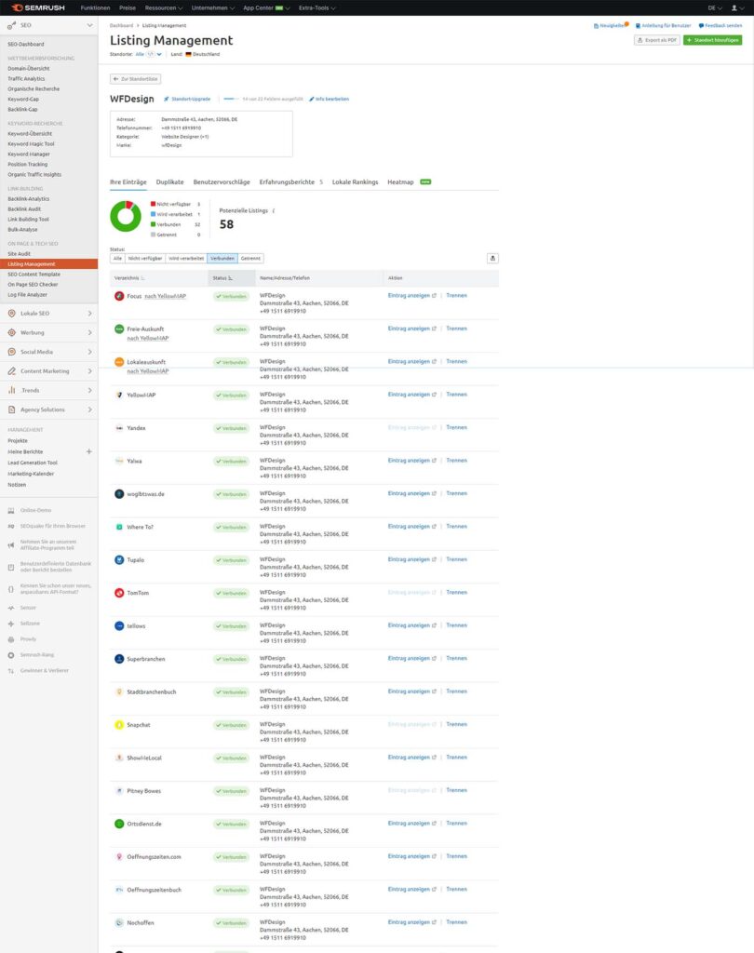Click the orange Lokaleauskunft logo icon
Screen dimensions: 754x953
(x=119, y=362)
